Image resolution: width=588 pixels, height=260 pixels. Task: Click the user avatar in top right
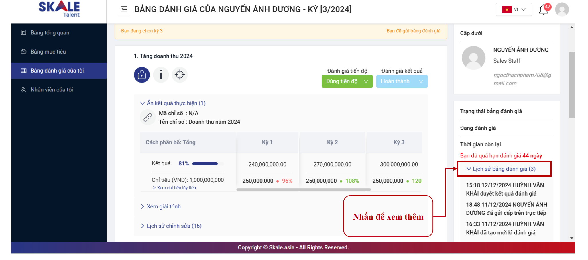(562, 10)
